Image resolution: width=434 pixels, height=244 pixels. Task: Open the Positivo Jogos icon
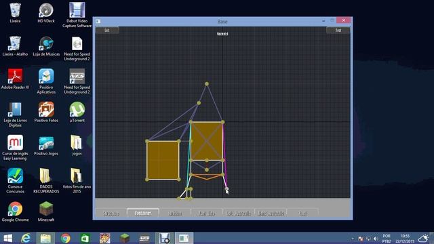pyautogui.click(x=46, y=146)
